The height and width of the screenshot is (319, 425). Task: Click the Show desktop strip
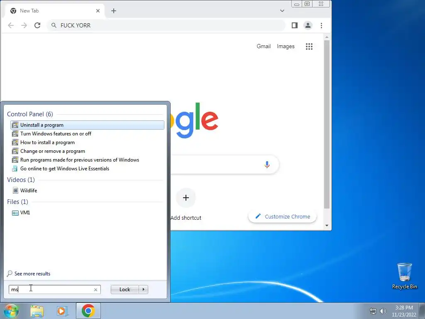pyautogui.click(x=422, y=311)
